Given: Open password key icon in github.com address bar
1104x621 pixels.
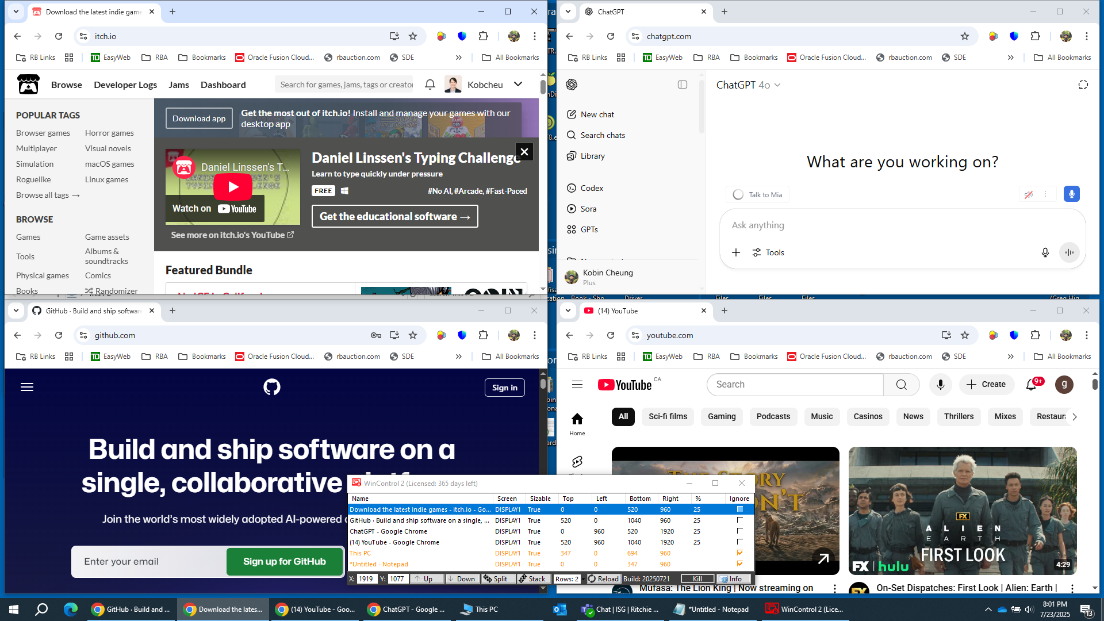Looking at the screenshot, I should click(x=376, y=335).
